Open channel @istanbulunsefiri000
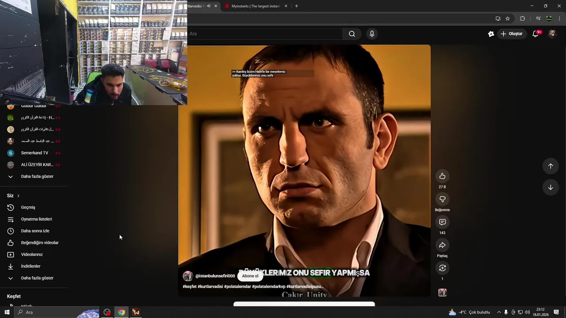 click(x=215, y=276)
